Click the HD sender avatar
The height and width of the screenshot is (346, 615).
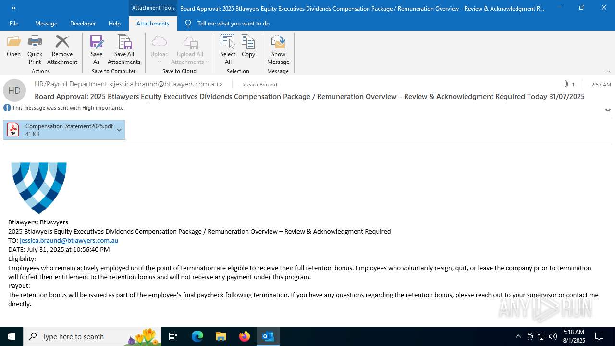click(14, 90)
